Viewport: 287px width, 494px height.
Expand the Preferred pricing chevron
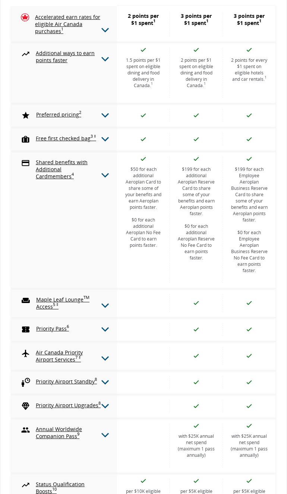pos(105,115)
